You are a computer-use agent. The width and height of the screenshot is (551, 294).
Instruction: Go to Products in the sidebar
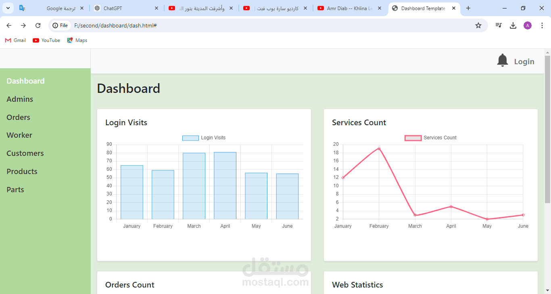coord(22,171)
